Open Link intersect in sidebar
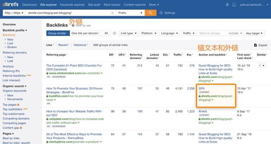This screenshot has height=144, width=271. click(x=12, y=80)
